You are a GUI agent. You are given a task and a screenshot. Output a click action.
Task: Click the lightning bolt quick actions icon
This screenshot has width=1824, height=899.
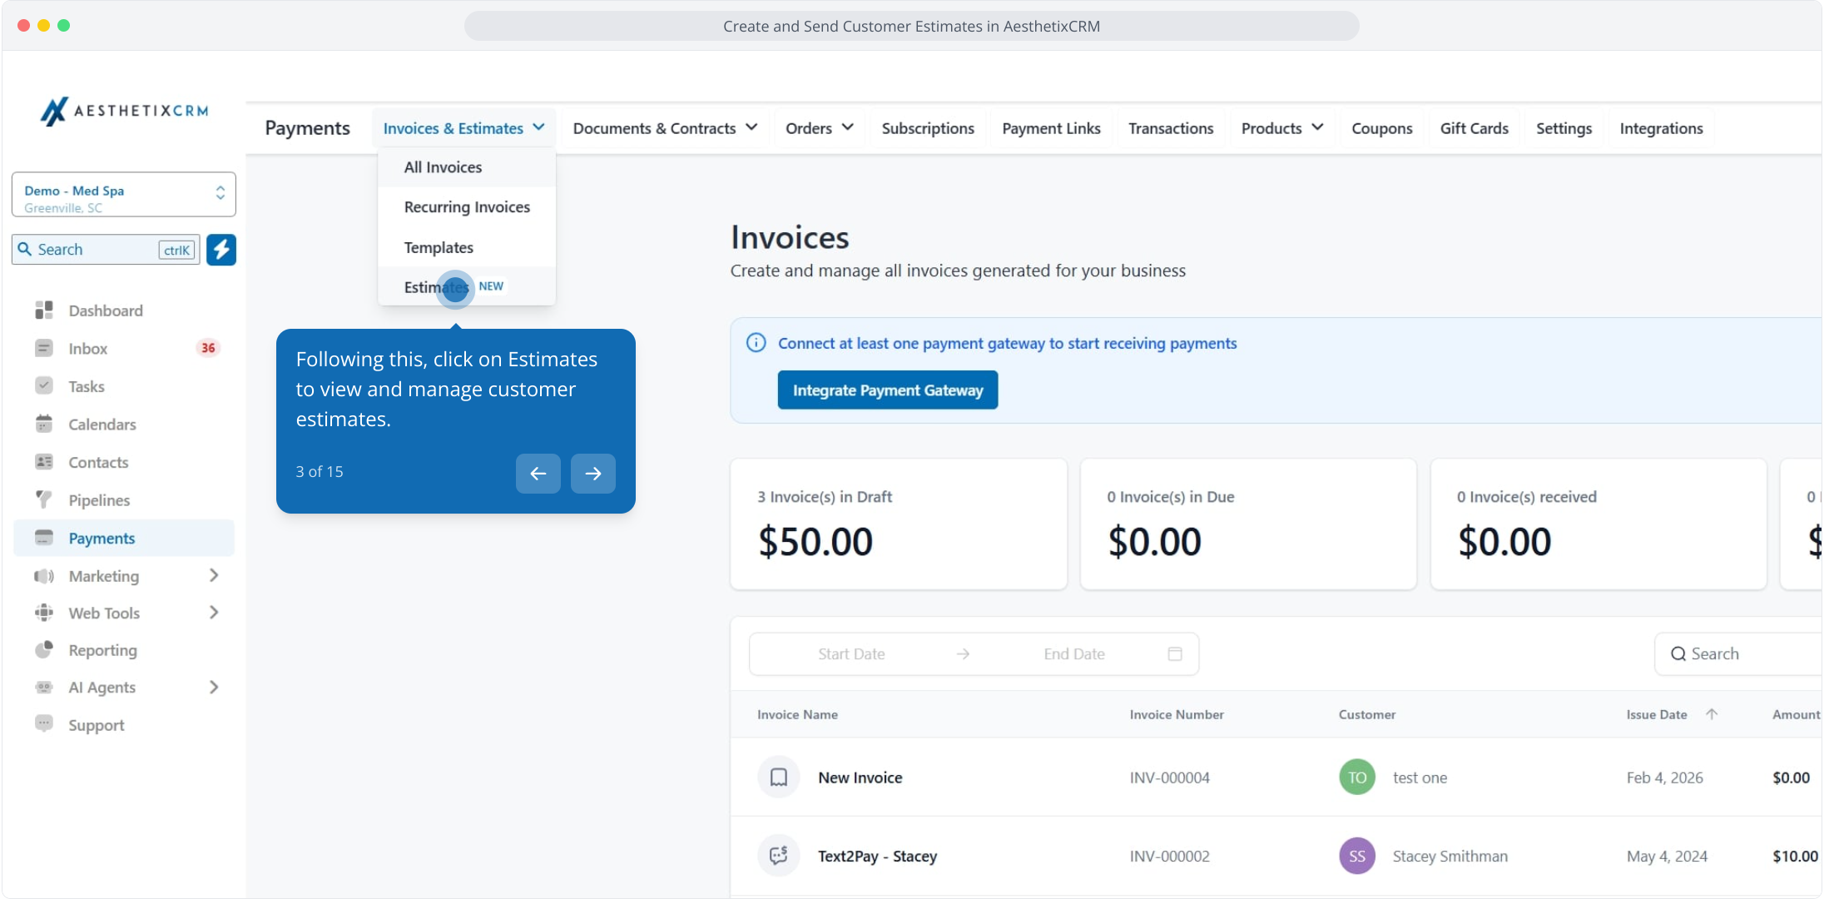coord(221,250)
